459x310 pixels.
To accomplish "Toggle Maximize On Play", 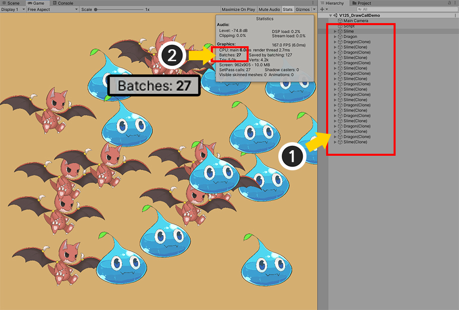I will (238, 10).
